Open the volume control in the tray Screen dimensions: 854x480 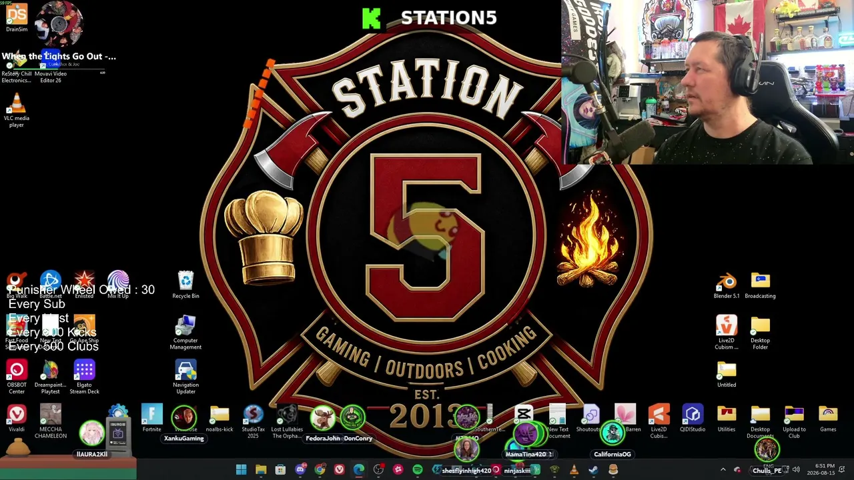pyautogui.click(x=796, y=470)
